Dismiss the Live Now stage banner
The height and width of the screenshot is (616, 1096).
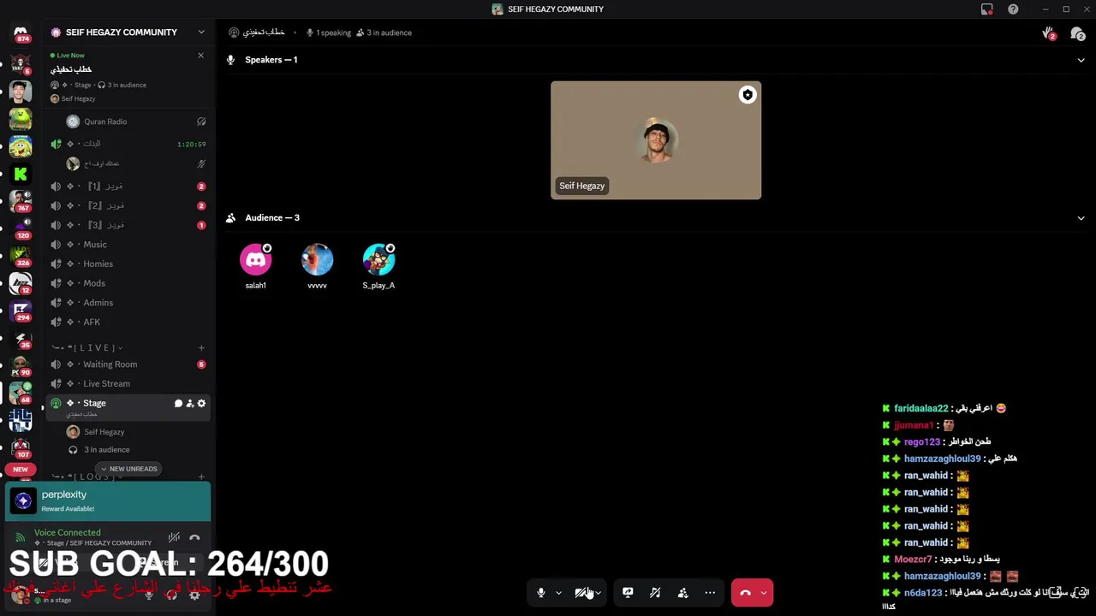[x=200, y=56]
